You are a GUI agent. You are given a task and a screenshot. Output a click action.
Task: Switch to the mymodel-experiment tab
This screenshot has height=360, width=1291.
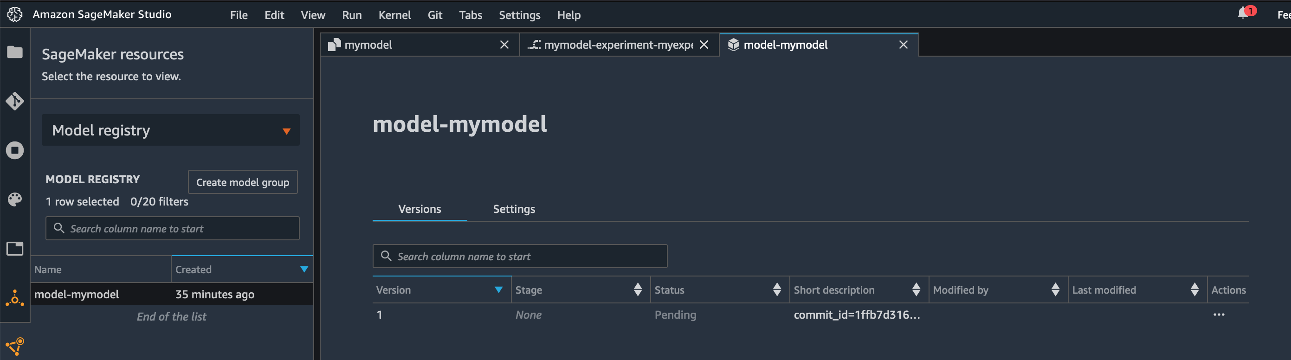coord(619,45)
